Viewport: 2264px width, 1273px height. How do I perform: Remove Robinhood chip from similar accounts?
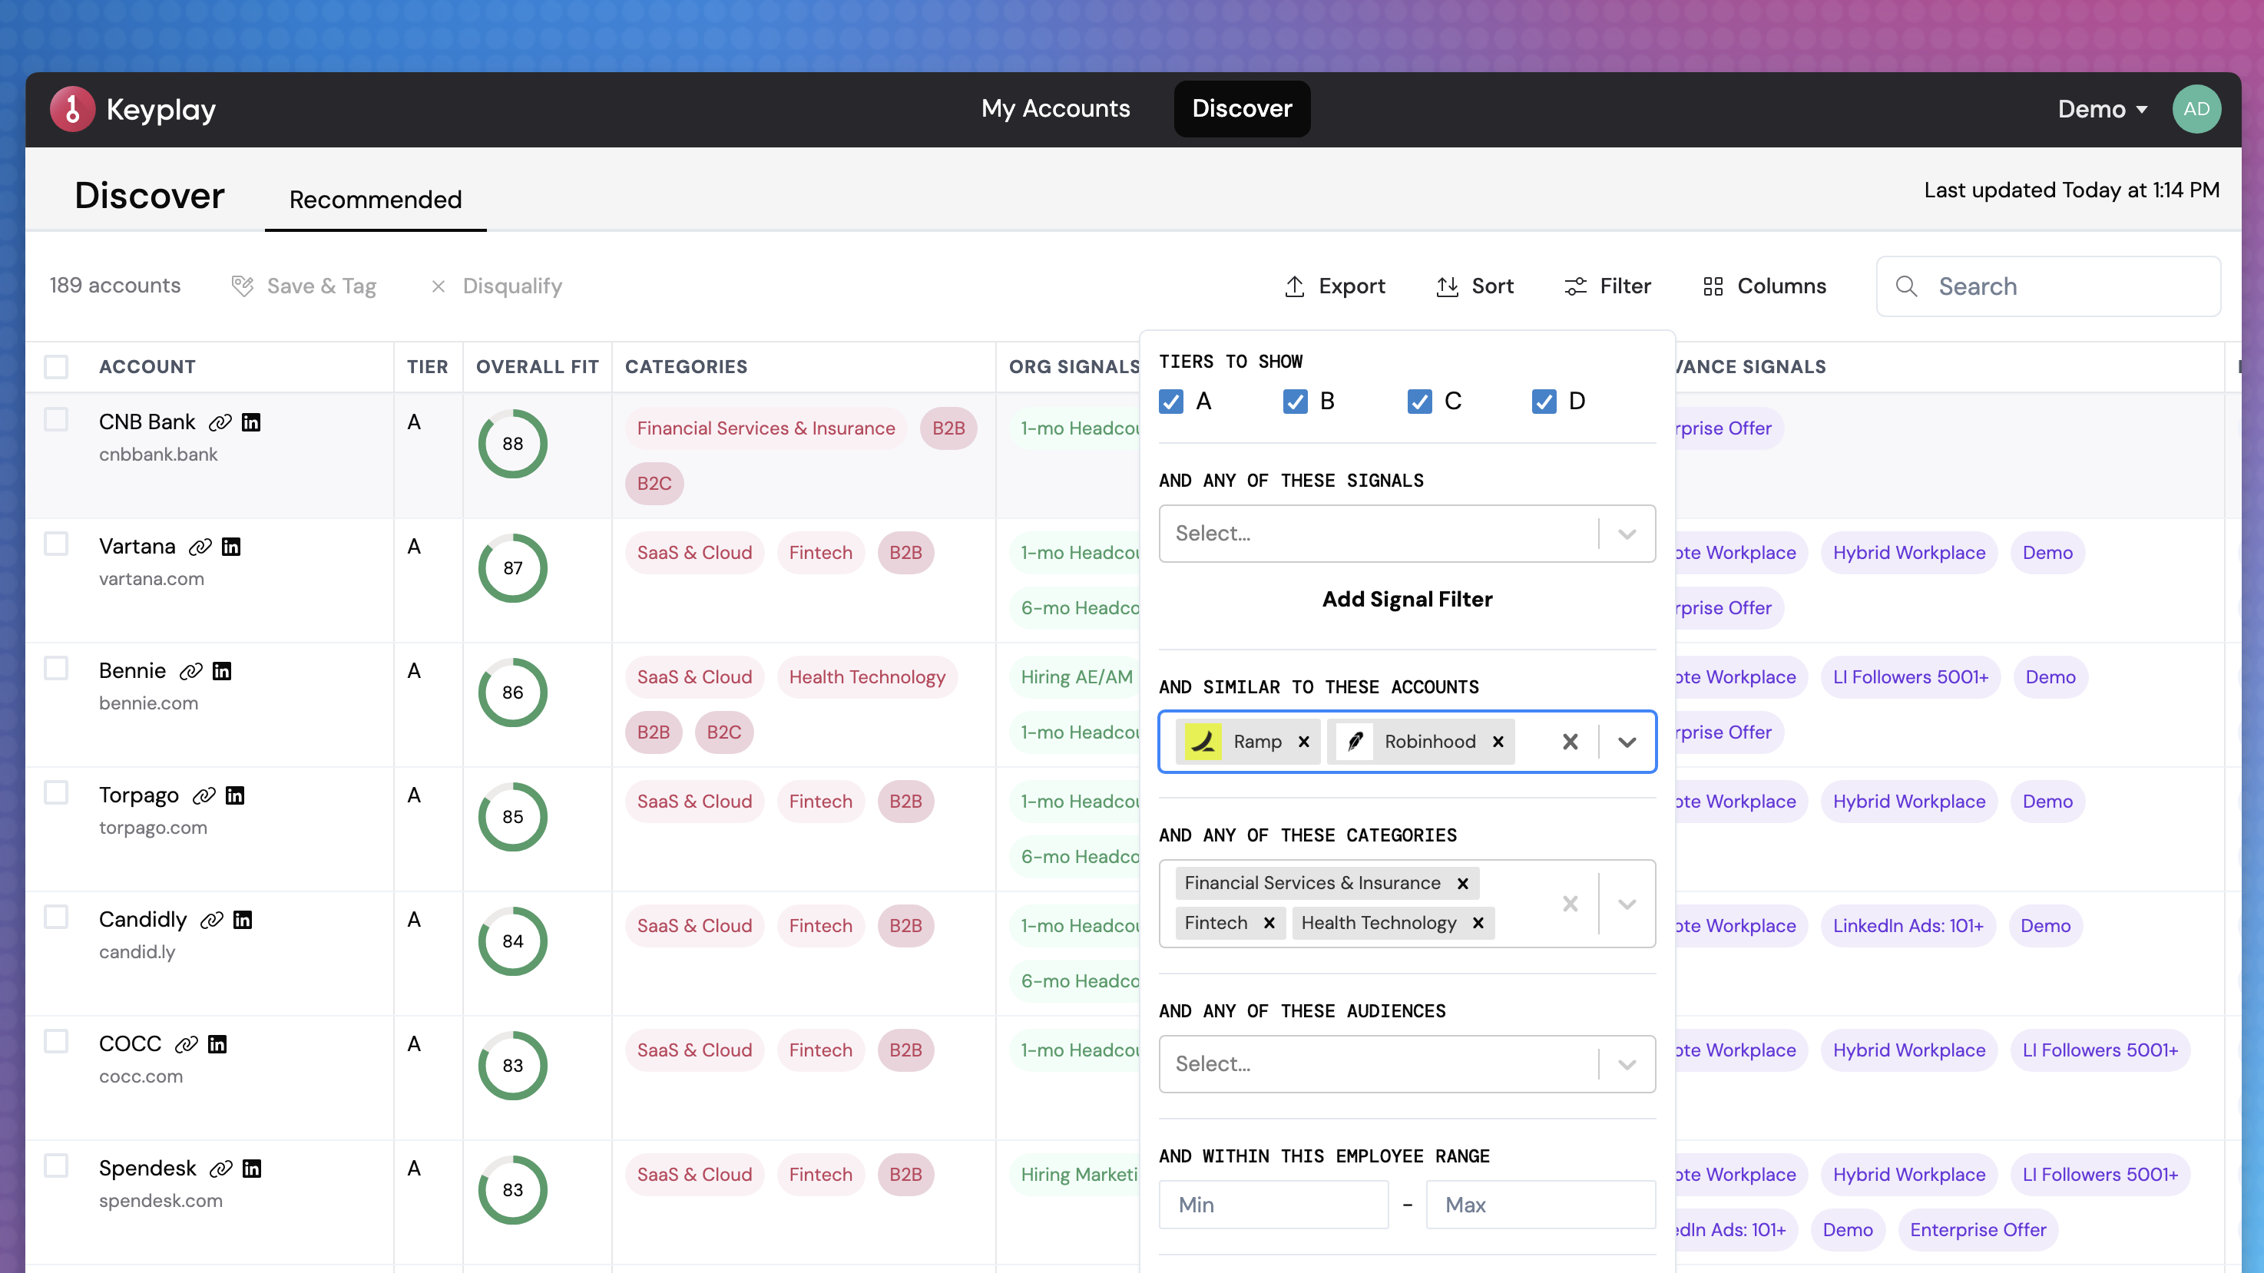[1498, 742]
